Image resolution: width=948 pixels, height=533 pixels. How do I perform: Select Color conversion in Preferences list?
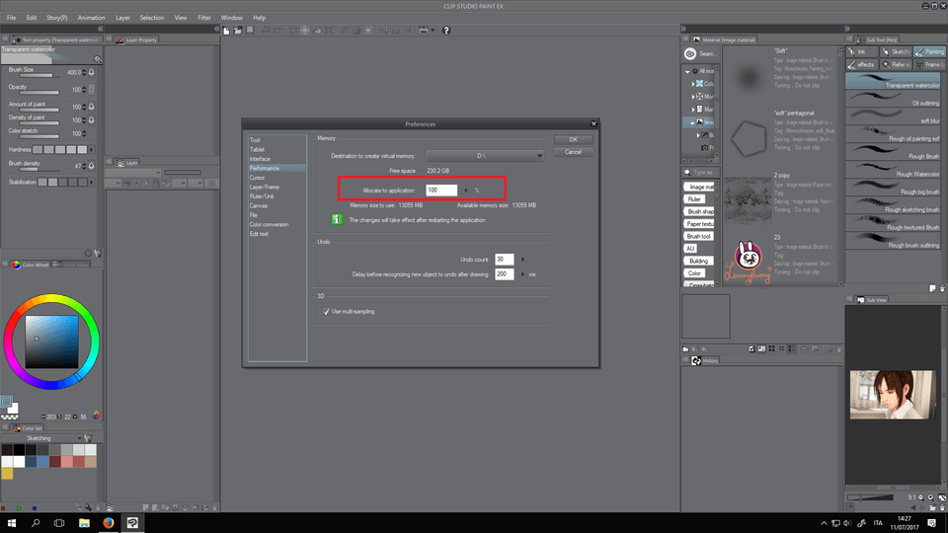click(x=270, y=224)
